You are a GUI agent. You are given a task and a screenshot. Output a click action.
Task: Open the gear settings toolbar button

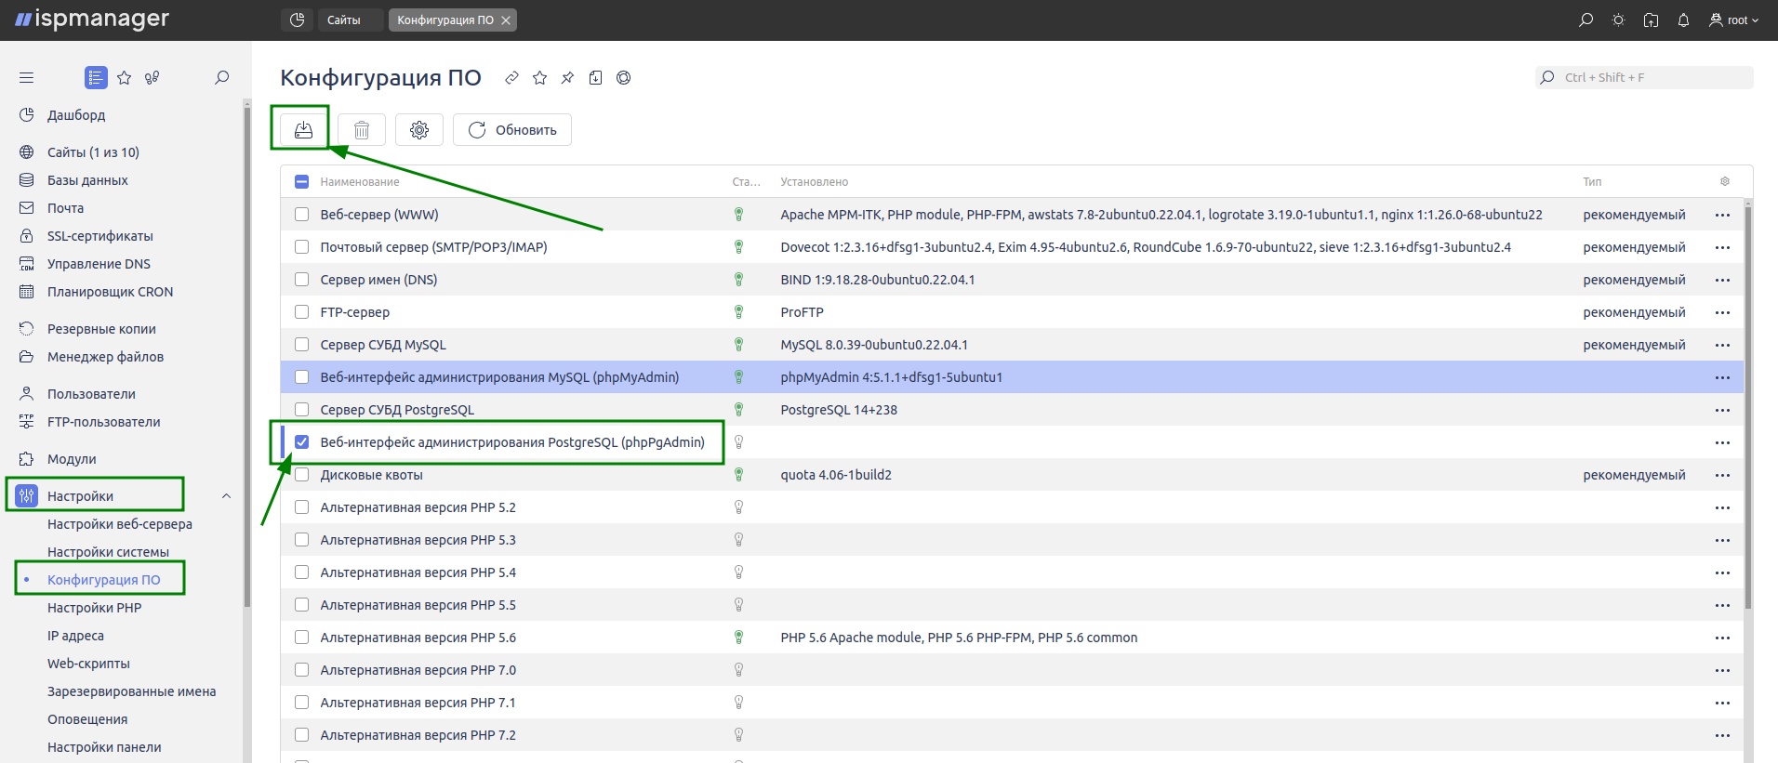[x=419, y=130]
